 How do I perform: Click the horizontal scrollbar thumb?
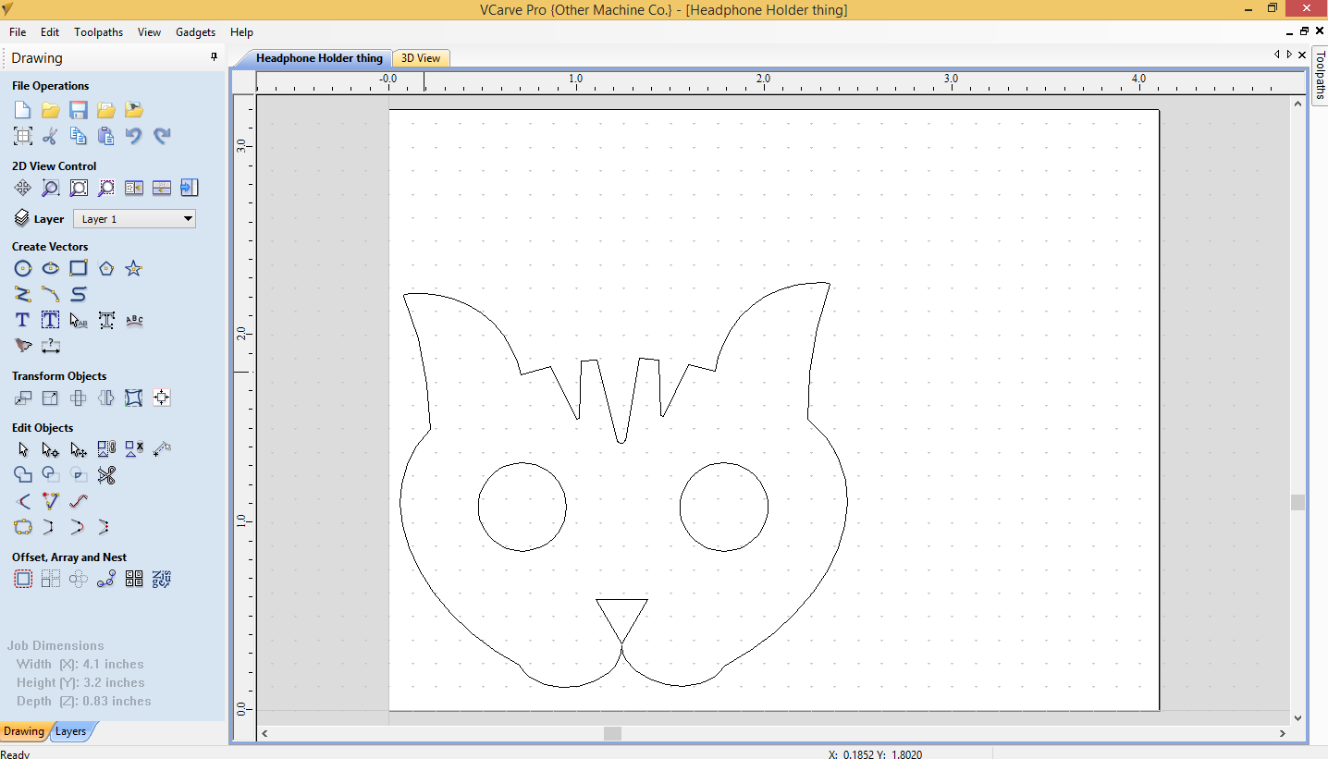point(612,733)
